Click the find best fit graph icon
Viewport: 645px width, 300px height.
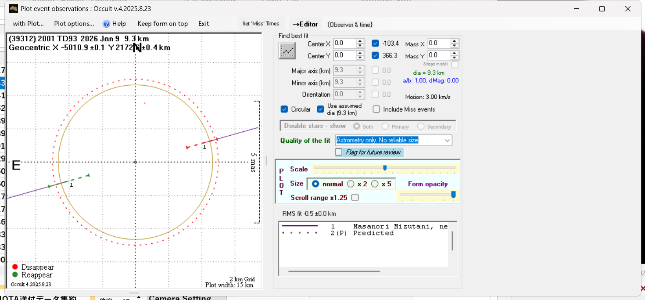(287, 51)
